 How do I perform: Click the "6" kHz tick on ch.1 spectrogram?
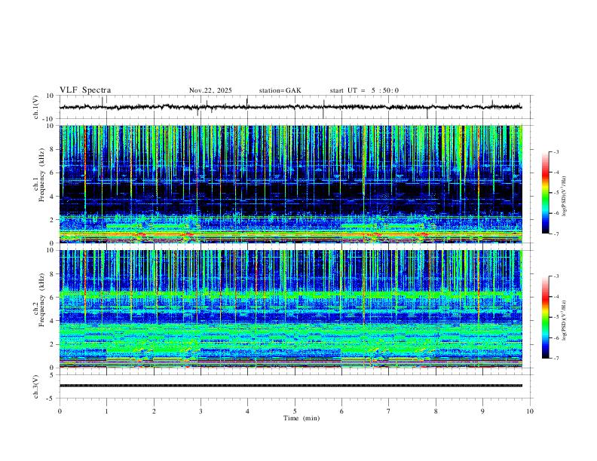point(53,173)
